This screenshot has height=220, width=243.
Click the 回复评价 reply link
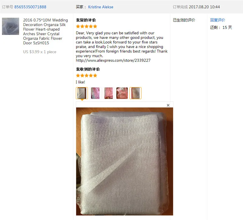217,20
